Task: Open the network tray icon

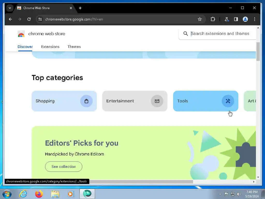Action: coord(233,194)
